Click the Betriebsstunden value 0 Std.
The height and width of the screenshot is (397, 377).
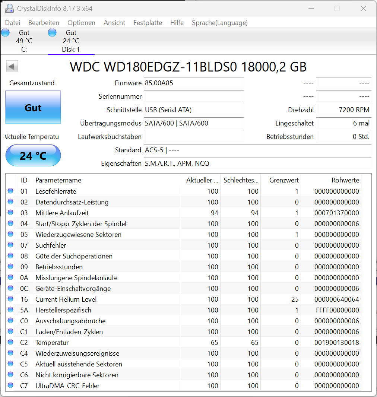[343, 137]
